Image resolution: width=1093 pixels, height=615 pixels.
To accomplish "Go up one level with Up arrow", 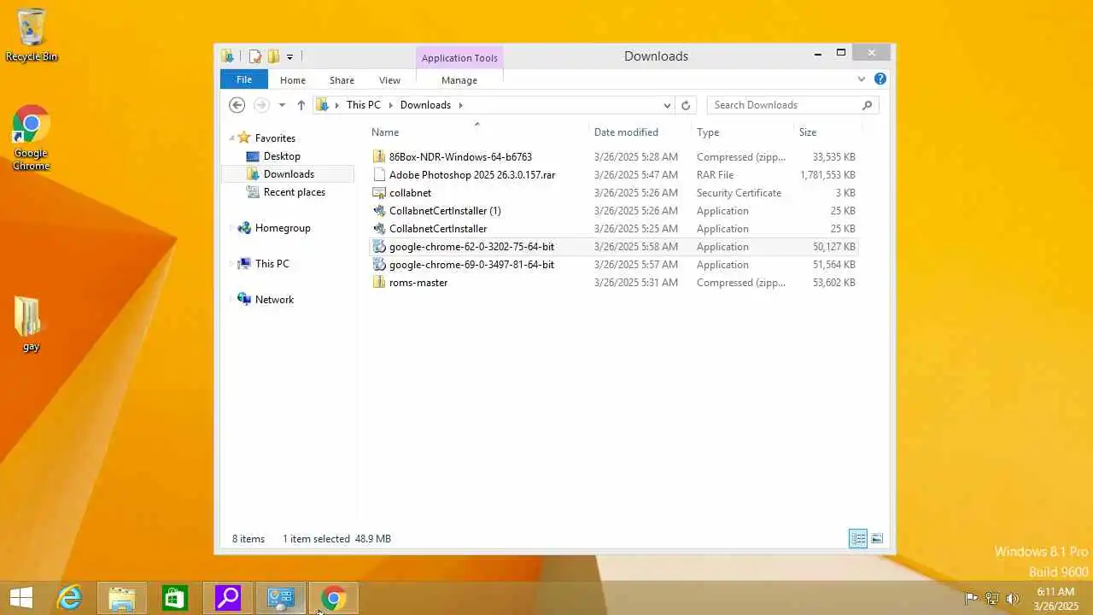I will coord(301,105).
